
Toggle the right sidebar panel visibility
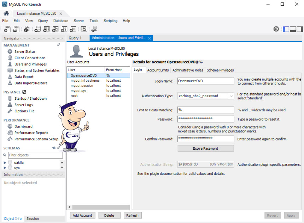coord(300,29)
